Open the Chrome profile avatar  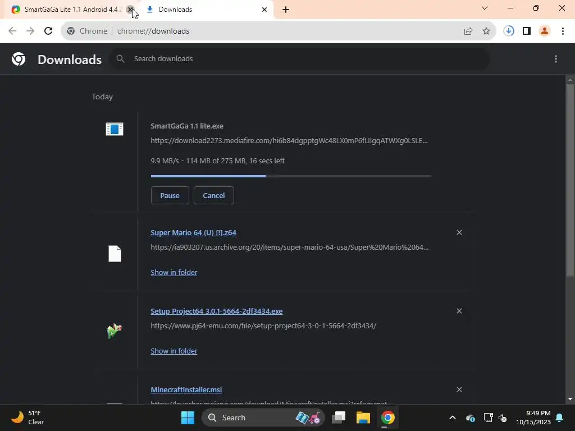coord(545,31)
